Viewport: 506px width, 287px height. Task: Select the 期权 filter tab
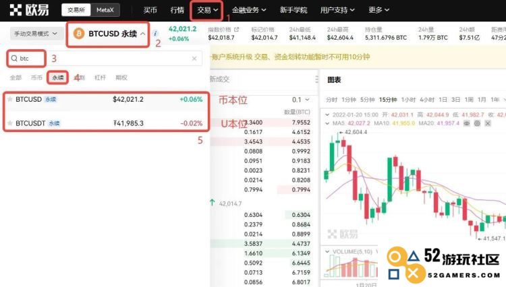pyautogui.click(x=121, y=77)
